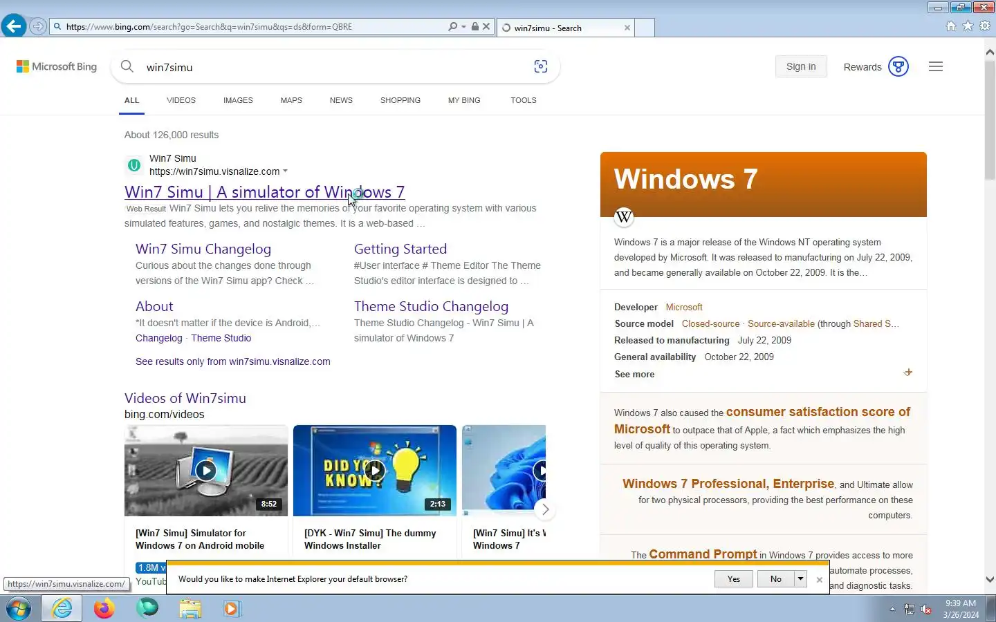
Task: Click the Sign in button
Action: pos(801,66)
